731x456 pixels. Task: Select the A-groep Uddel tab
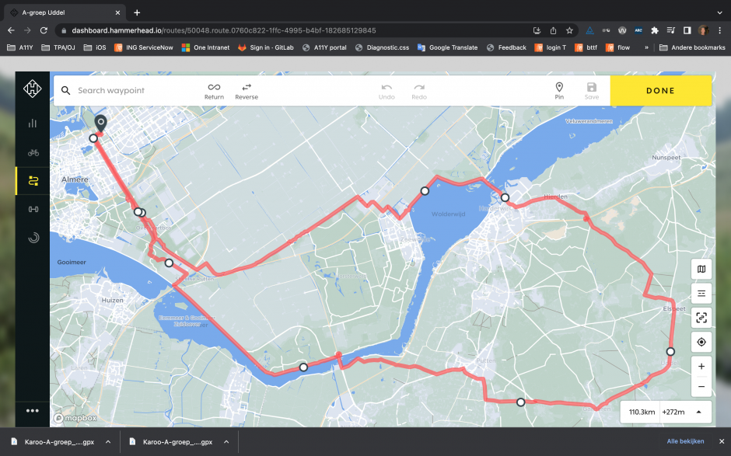click(65, 12)
